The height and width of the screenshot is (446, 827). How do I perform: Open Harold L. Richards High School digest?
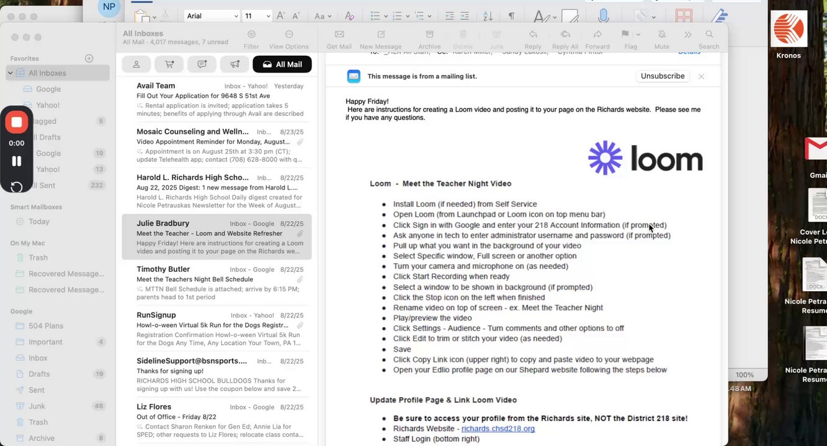point(217,191)
